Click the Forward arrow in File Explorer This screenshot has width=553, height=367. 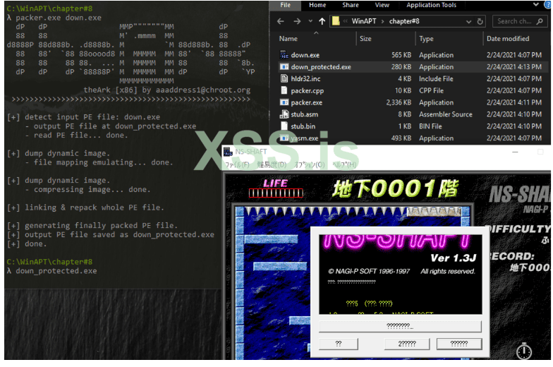297,21
